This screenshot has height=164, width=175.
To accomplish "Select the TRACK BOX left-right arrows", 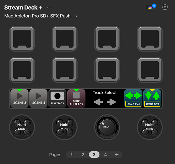I will pos(133,96).
